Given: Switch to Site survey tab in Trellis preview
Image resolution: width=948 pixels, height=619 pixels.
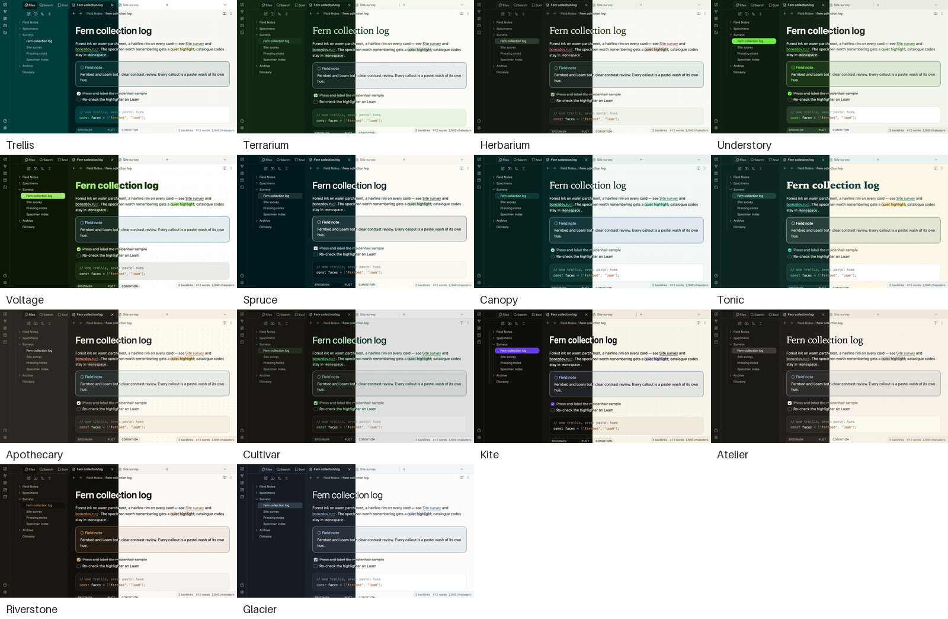Looking at the screenshot, I should click(130, 5).
